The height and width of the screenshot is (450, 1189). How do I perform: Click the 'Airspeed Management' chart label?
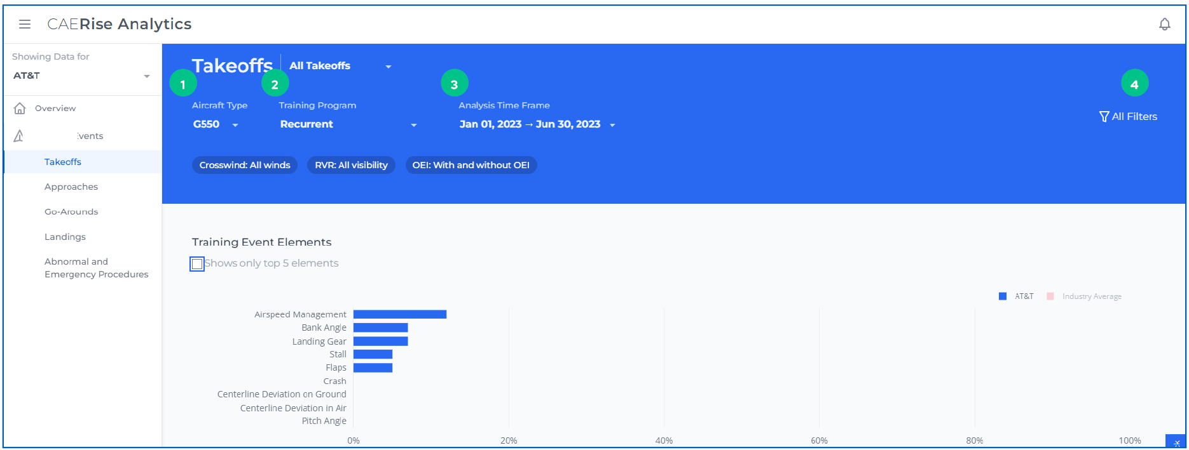[x=300, y=314]
